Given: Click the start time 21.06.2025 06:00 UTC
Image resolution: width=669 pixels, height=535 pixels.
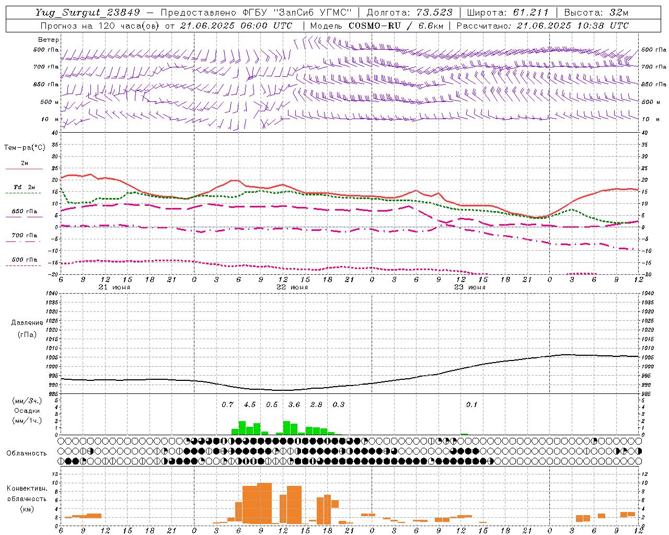Looking at the screenshot, I should point(236,26).
